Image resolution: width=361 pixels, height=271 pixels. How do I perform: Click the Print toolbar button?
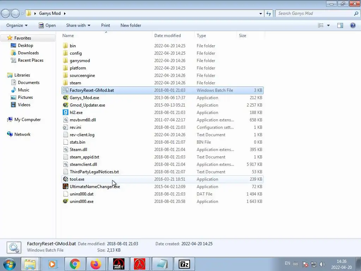pyautogui.click(x=105, y=25)
